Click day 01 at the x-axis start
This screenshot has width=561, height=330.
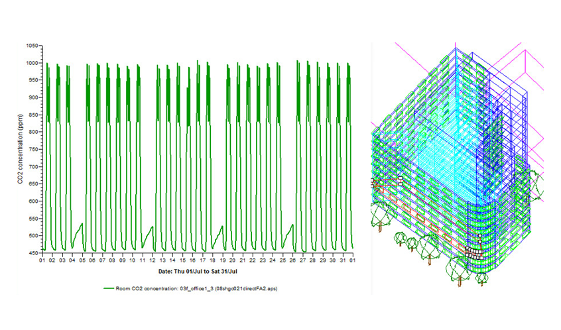click(x=41, y=260)
